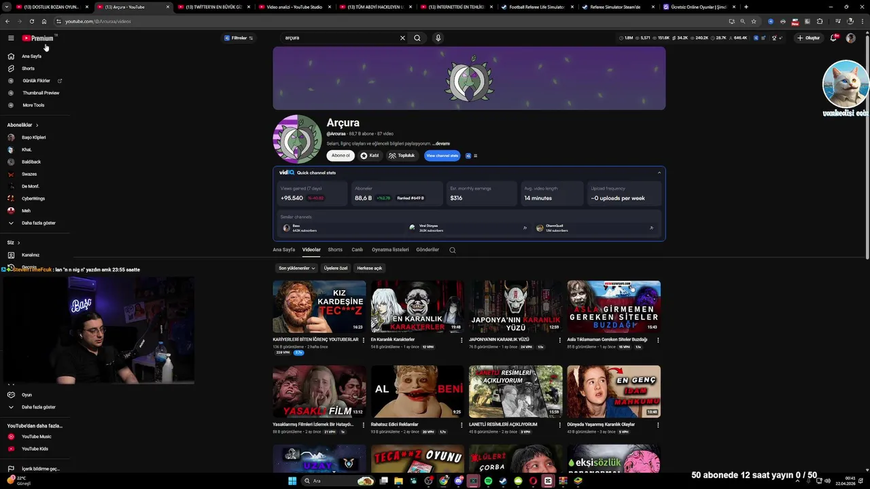This screenshot has height=489, width=870.
Task: Open Başo Klipleri subscription in sidebar
Action: [33, 137]
